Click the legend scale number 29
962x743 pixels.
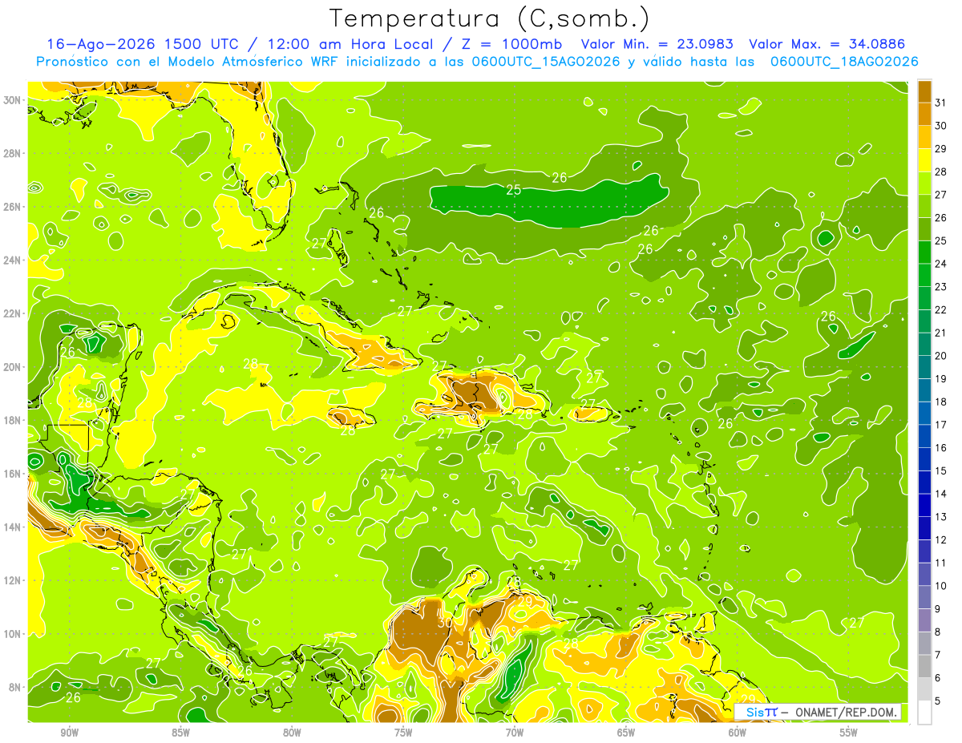pos(941,148)
